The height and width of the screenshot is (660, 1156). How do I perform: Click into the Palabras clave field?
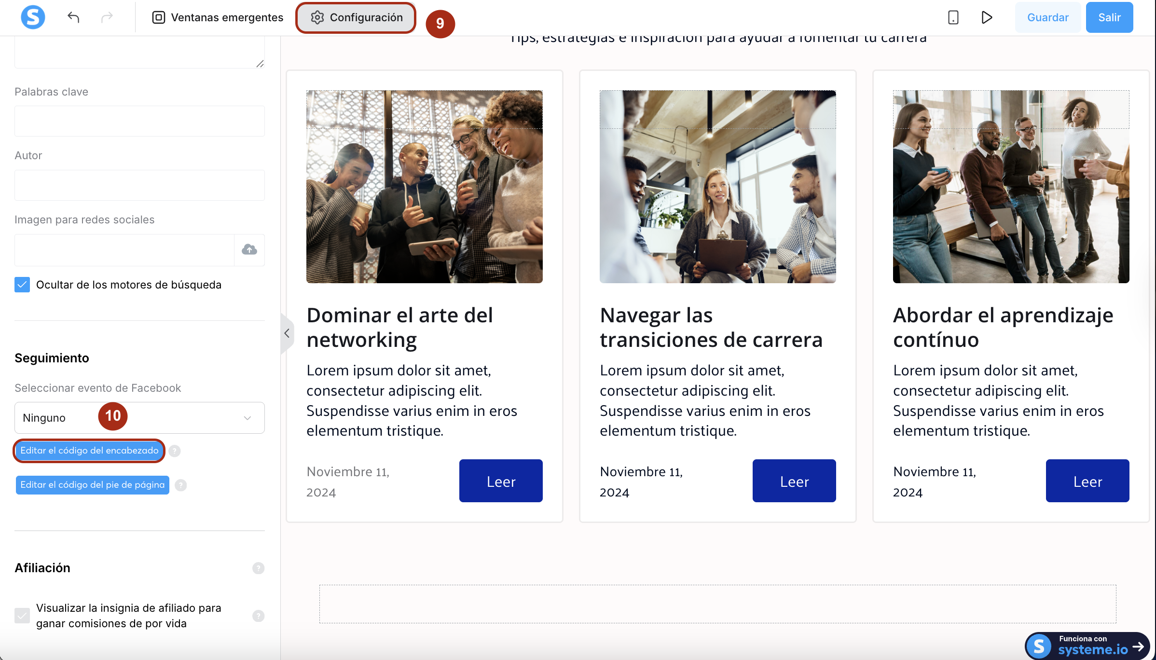(x=139, y=121)
